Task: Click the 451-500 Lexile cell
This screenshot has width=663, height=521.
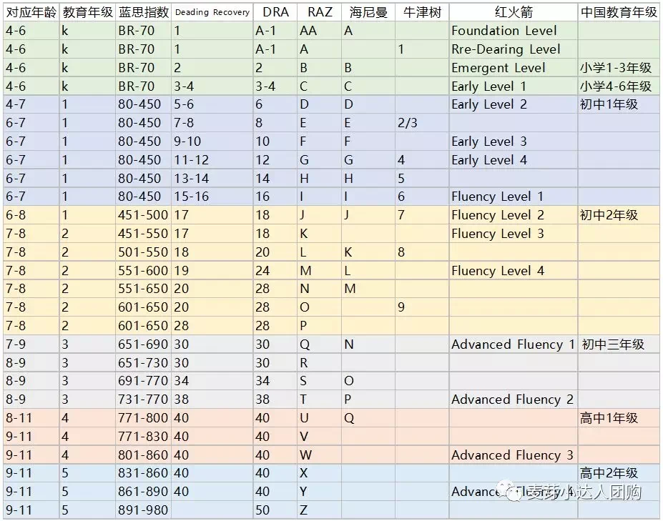Action: 143,215
